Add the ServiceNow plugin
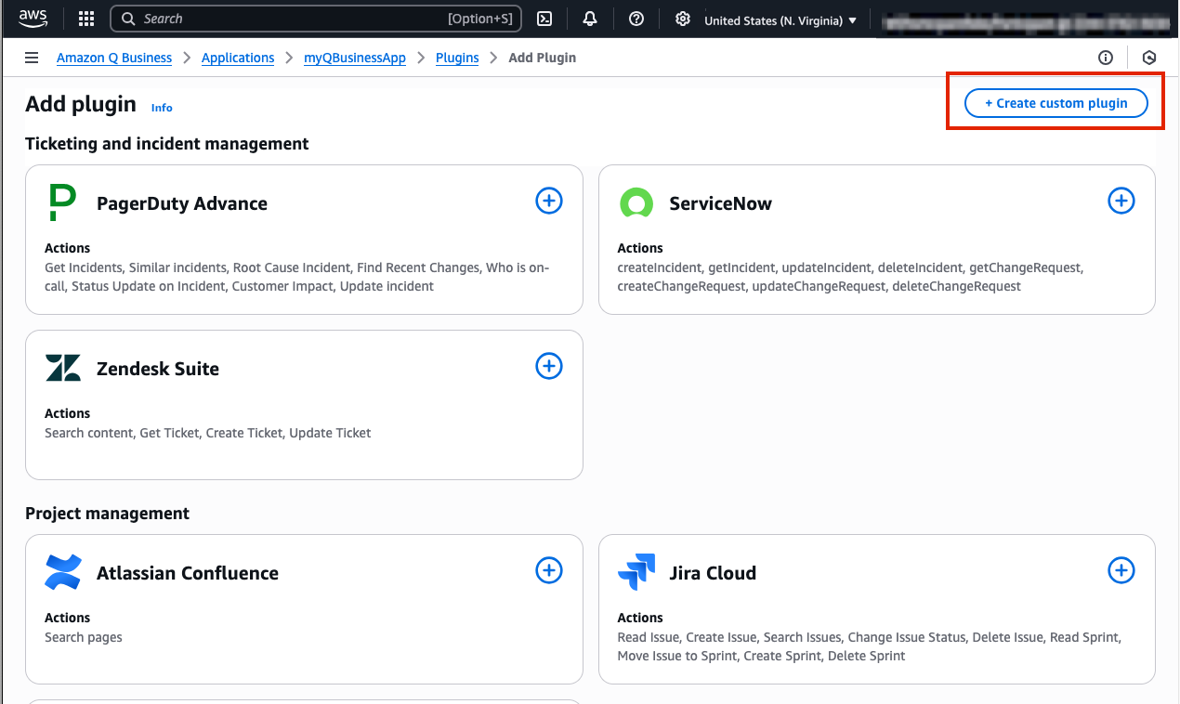This screenshot has height=704, width=1180. [1121, 201]
